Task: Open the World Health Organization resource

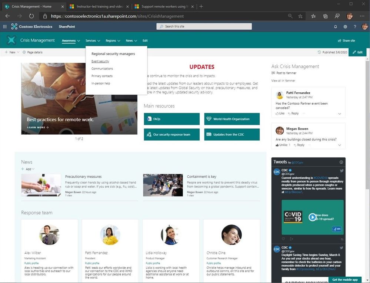Action: (232, 119)
